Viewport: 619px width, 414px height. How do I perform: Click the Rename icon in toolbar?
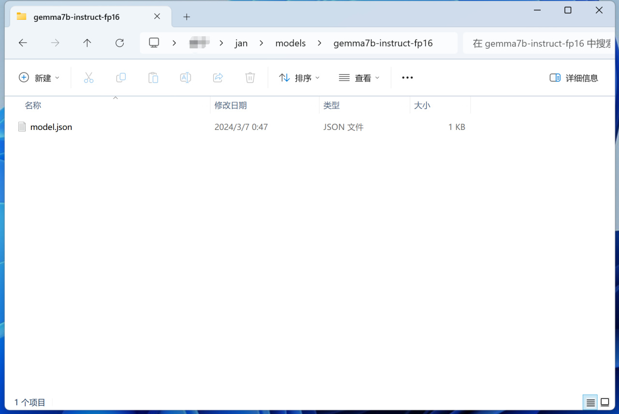[186, 78]
